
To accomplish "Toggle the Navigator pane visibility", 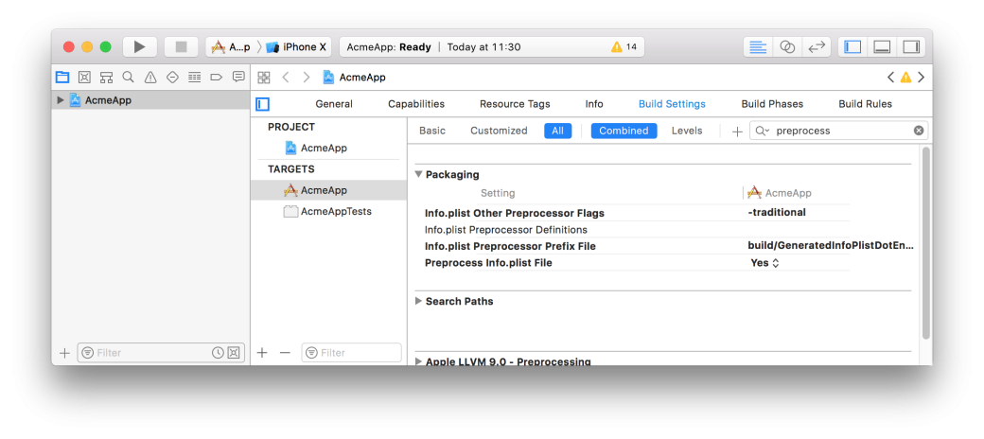I will coord(852,47).
